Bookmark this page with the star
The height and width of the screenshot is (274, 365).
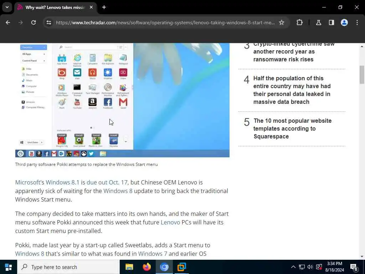point(282,22)
